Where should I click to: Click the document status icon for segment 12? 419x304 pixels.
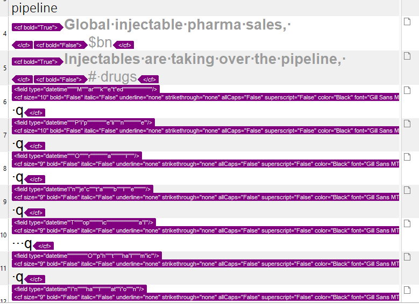point(407,290)
